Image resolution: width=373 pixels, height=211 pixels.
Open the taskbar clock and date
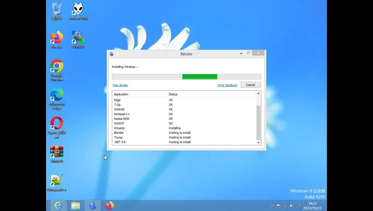pyautogui.click(x=312, y=206)
